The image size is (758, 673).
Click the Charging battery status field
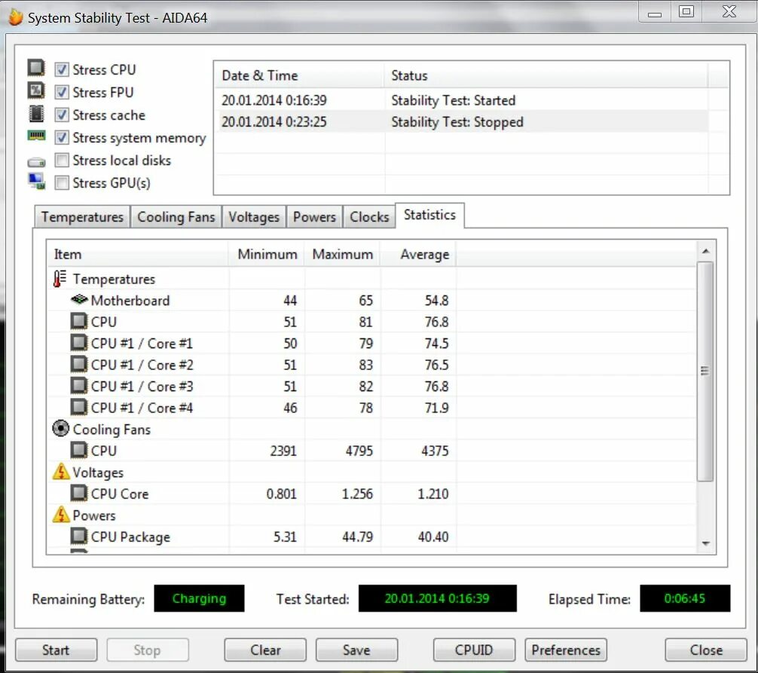199,598
